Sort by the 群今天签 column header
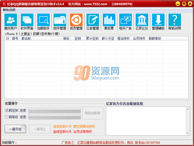Screen dimensions: 194x146 pyautogui.click(x=108, y=38)
